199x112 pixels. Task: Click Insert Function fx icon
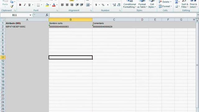click(x=47, y=15)
